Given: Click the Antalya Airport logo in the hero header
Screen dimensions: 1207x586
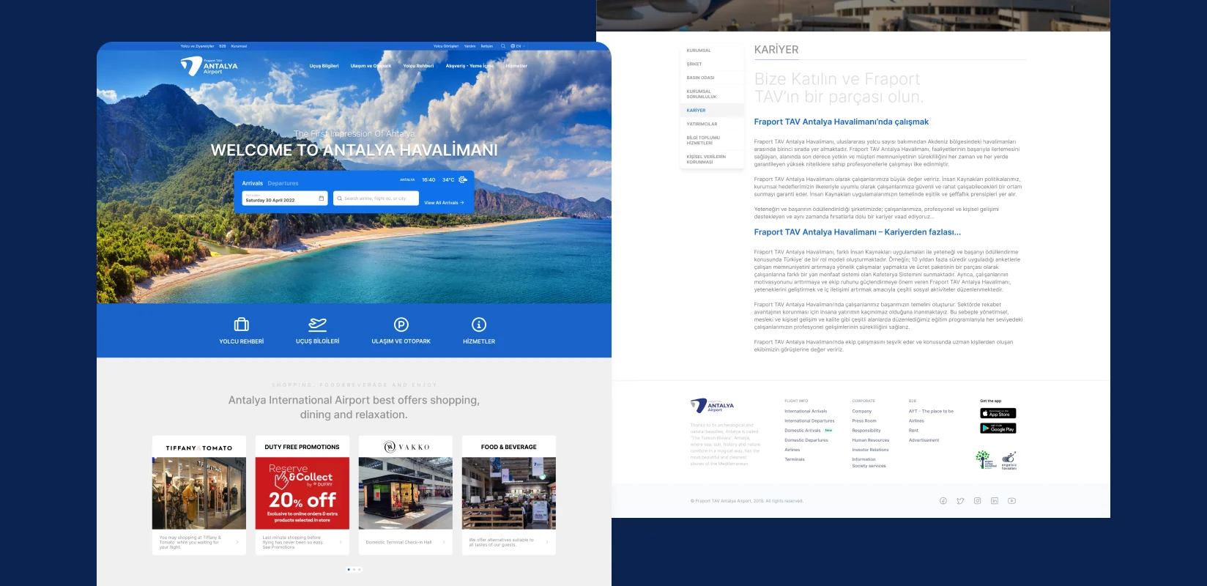Looking at the screenshot, I should coord(209,66).
